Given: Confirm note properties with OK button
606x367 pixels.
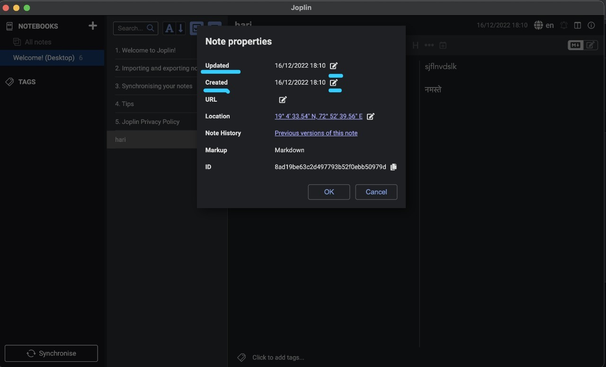Looking at the screenshot, I should [x=329, y=192].
